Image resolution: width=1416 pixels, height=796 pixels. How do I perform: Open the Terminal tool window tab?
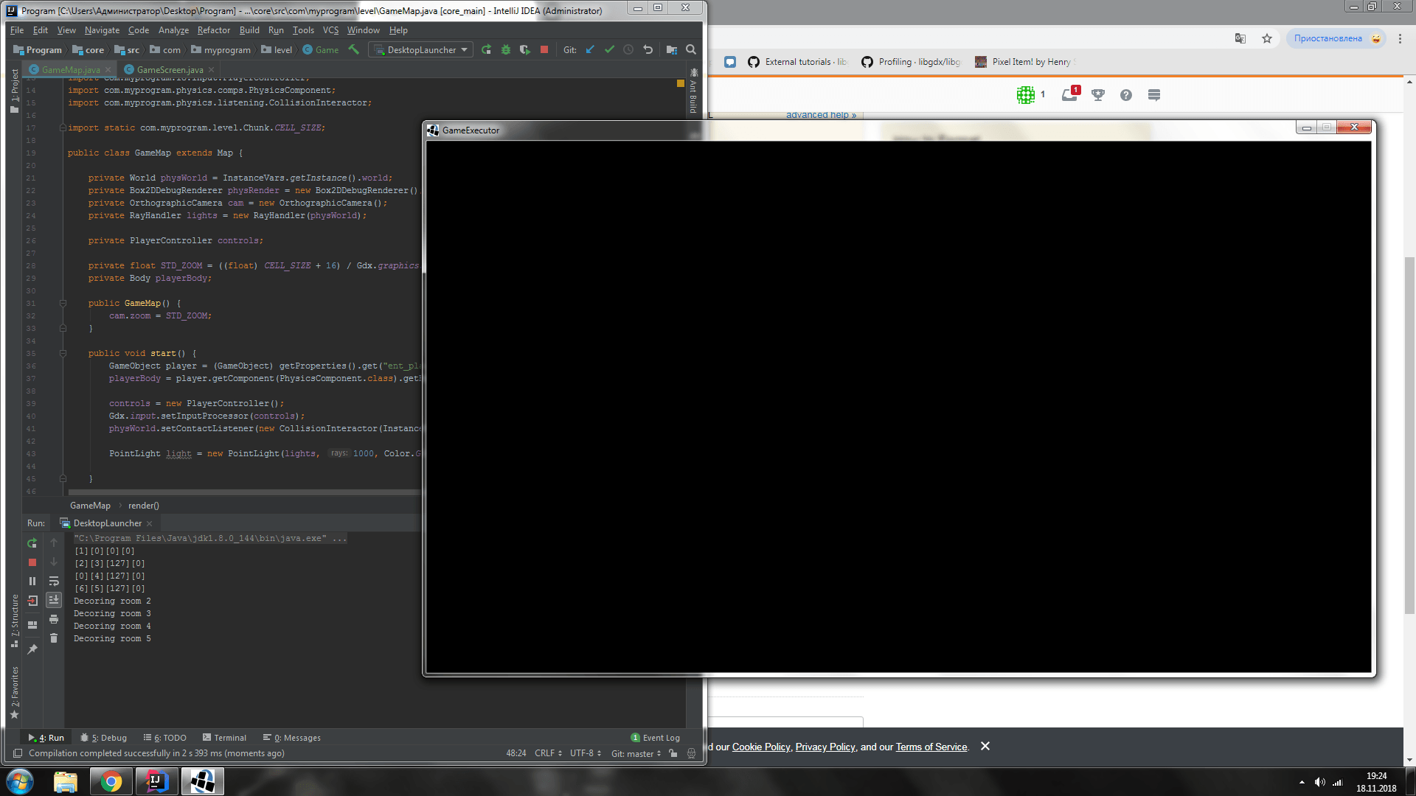pyautogui.click(x=224, y=738)
